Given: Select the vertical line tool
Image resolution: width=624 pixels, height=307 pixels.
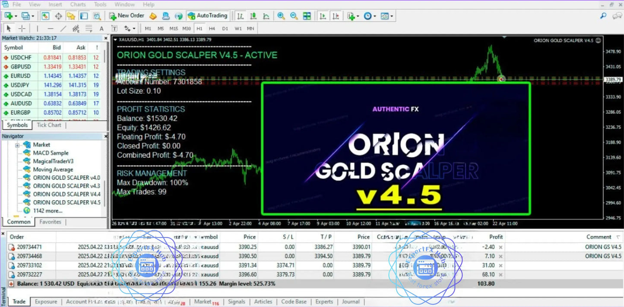Looking at the screenshot, I should click(38, 29).
